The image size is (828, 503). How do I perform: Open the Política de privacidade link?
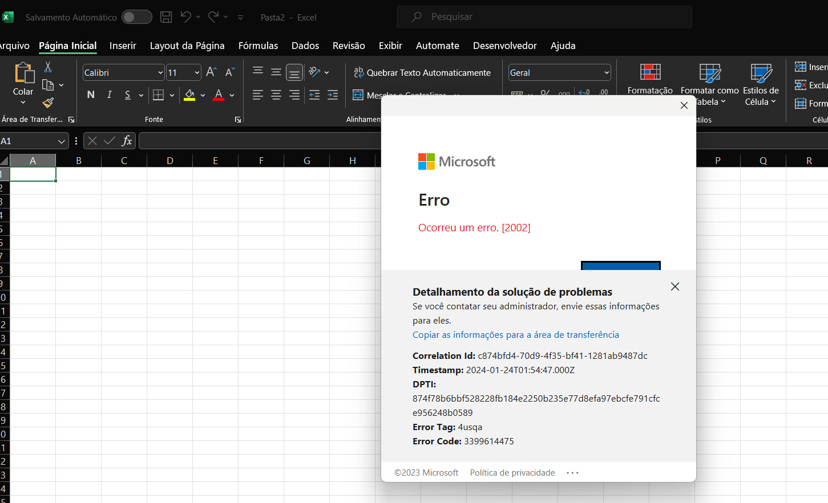click(x=512, y=473)
